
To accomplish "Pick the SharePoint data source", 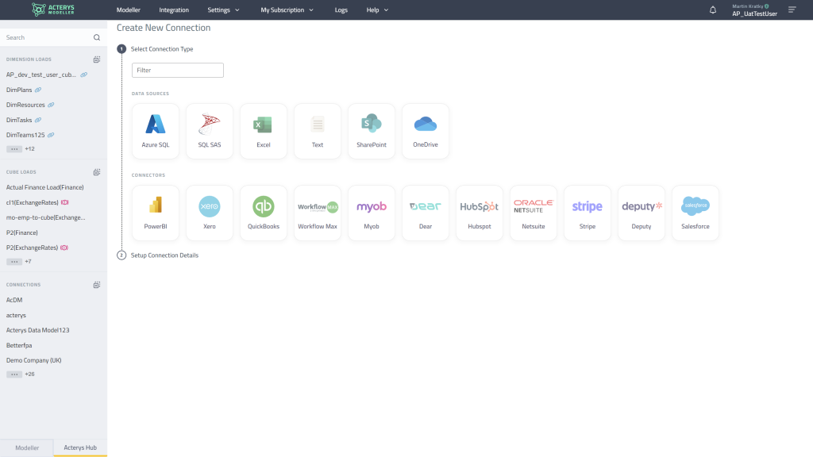I will coord(371,130).
